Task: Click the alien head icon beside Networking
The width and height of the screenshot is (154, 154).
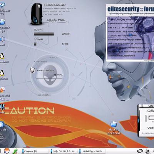Action: (x=32, y=70)
